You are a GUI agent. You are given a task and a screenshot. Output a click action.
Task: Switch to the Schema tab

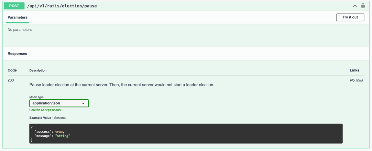click(60, 118)
